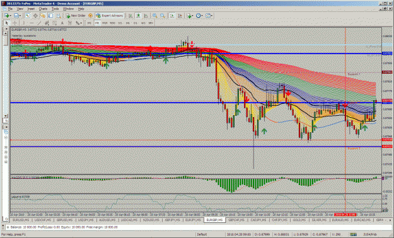Select the trendline drawing tool
This screenshot has width=394, height=238.
click(39, 23)
